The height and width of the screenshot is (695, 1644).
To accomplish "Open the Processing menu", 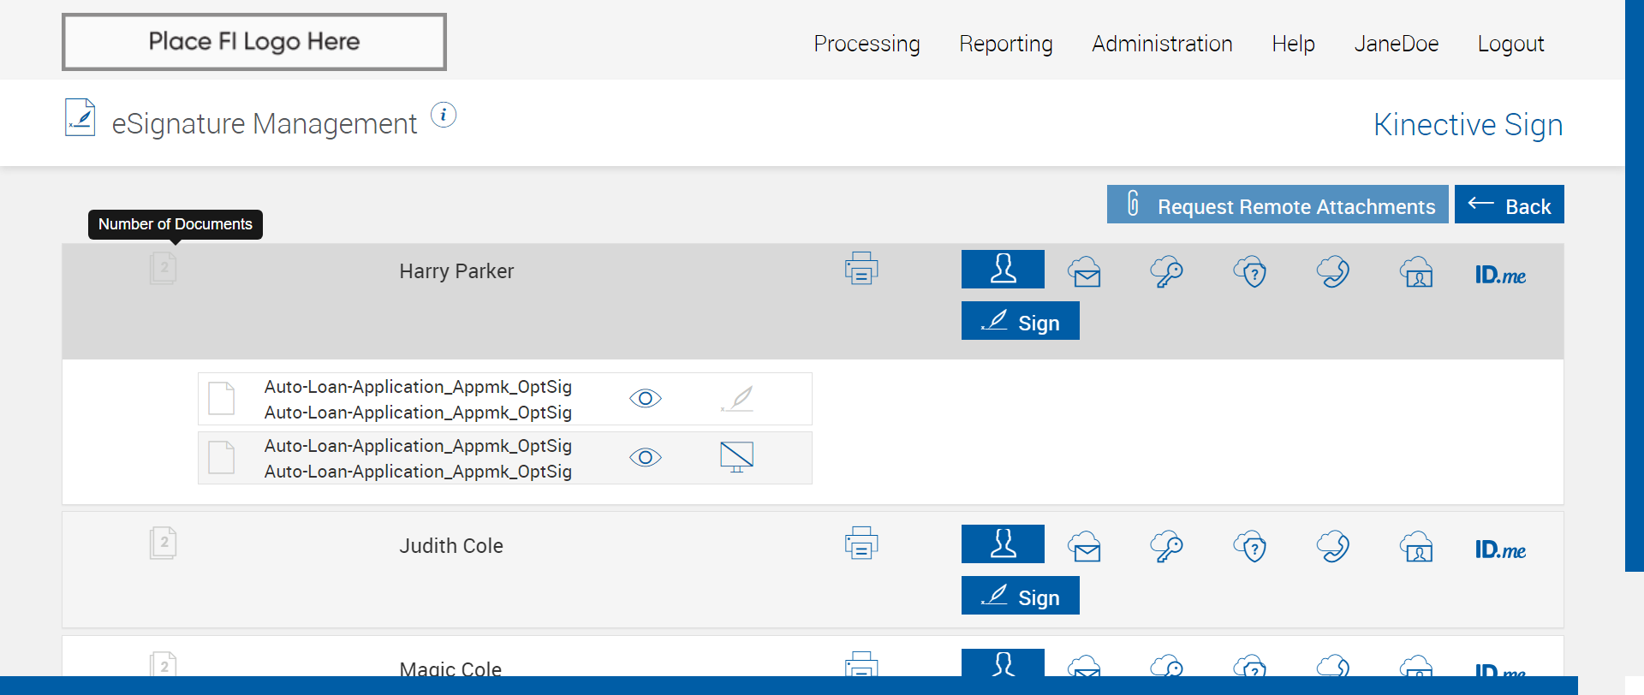I will tap(867, 44).
